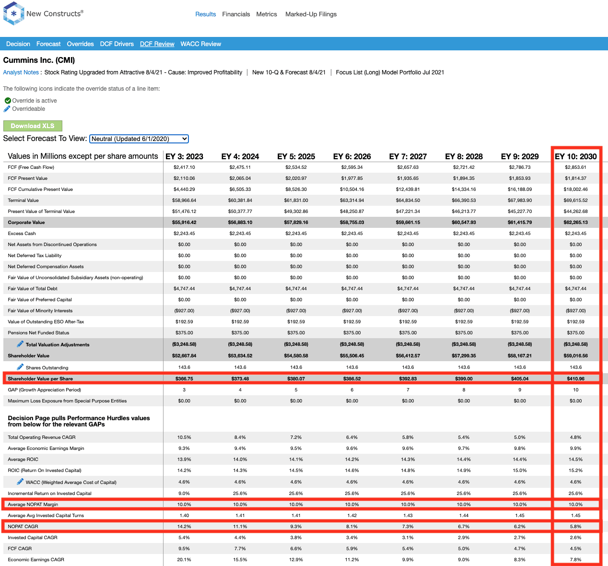Click the Economic Earnings CAGR row label
This screenshot has width=608, height=566.
click(36, 560)
